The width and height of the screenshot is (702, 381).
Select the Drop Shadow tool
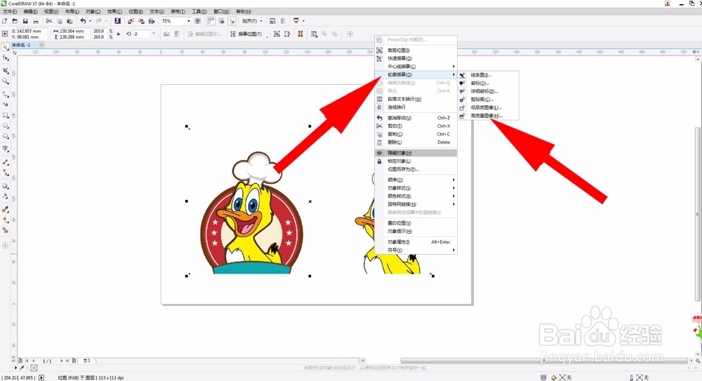point(5,186)
